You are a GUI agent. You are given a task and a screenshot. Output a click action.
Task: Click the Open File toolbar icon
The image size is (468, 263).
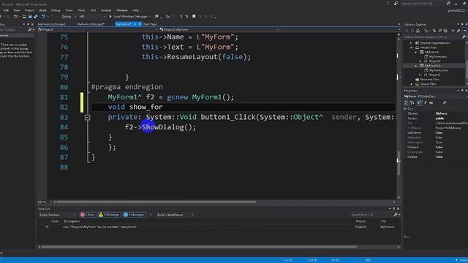coord(24,16)
